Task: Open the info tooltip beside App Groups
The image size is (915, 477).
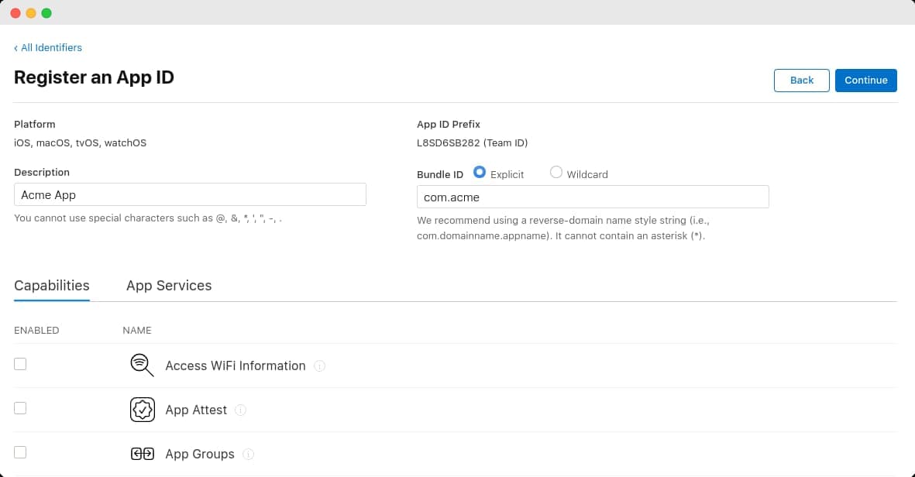Action: (x=248, y=455)
